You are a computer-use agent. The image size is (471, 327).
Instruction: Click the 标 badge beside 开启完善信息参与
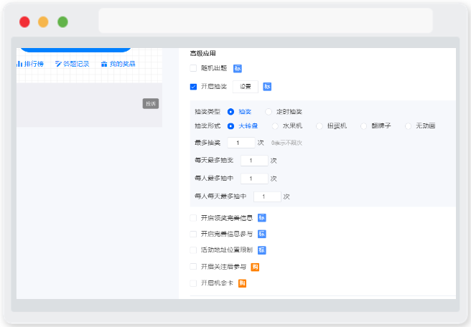click(261, 234)
